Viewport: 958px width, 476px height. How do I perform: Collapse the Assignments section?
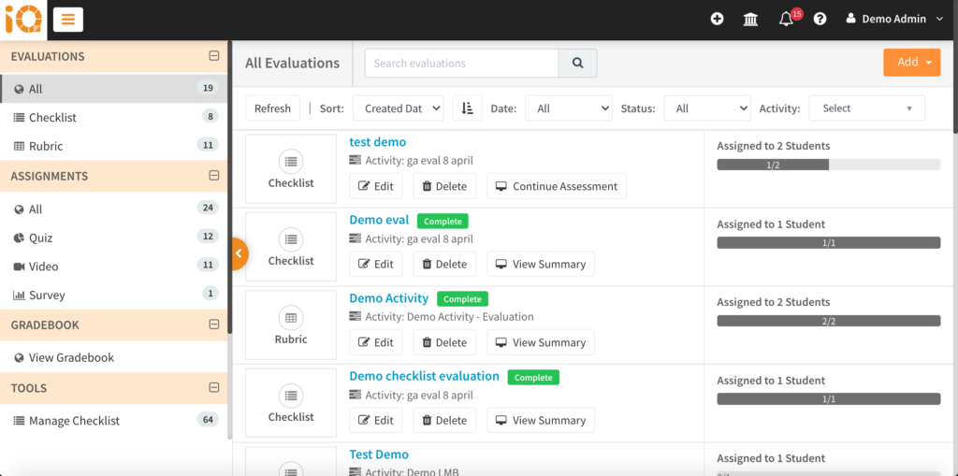(213, 176)
